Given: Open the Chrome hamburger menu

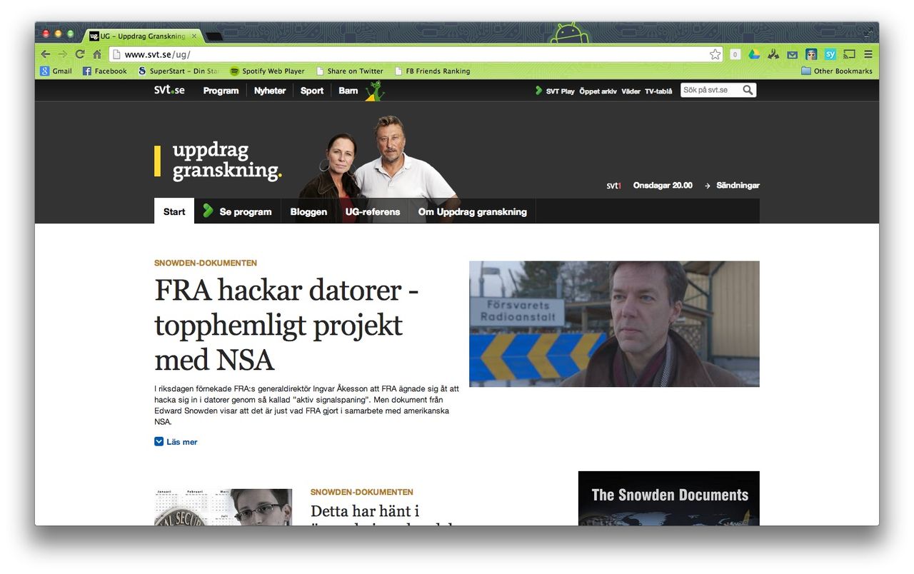Looking at the screenshot, I should click(868, 54).
